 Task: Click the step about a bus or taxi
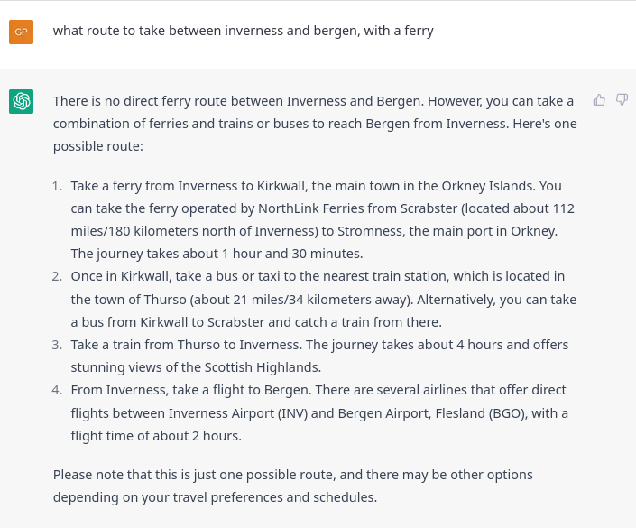click(x=323, y=299)
